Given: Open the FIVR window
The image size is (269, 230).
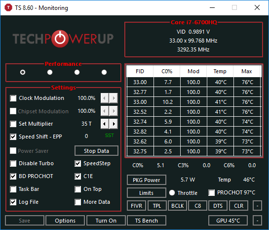Looking at the screenshot, I should (x=137, y=206).
